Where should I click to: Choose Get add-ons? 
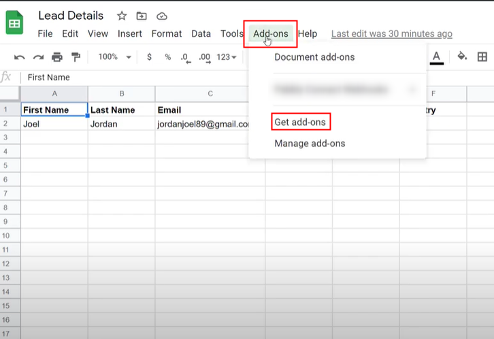coord(300,122)
